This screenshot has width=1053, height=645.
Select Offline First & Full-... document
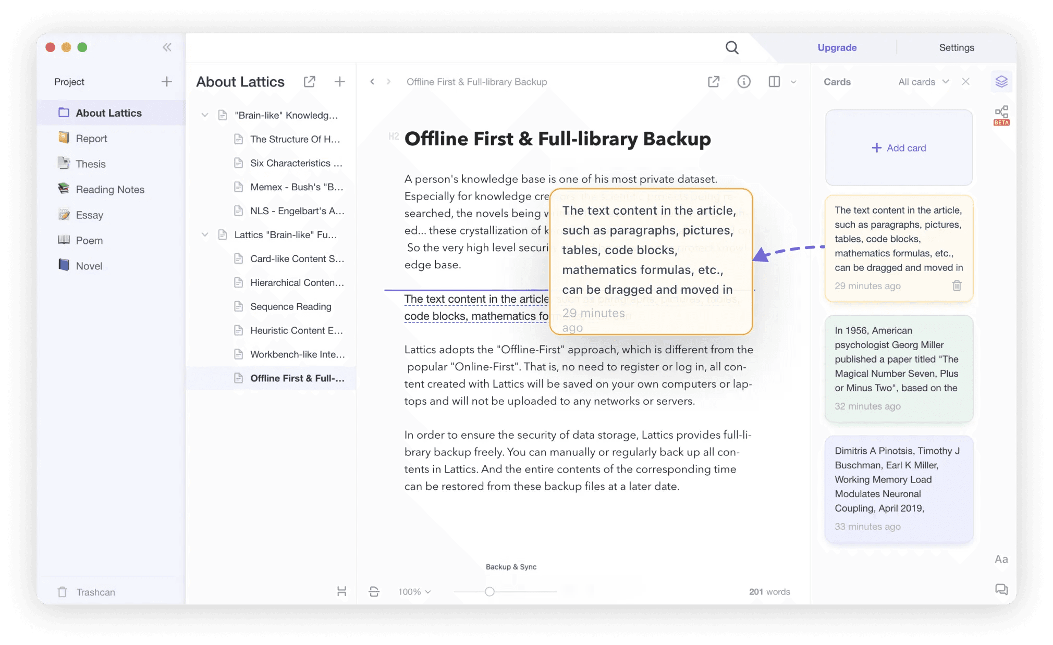click(x=271, y=378)
